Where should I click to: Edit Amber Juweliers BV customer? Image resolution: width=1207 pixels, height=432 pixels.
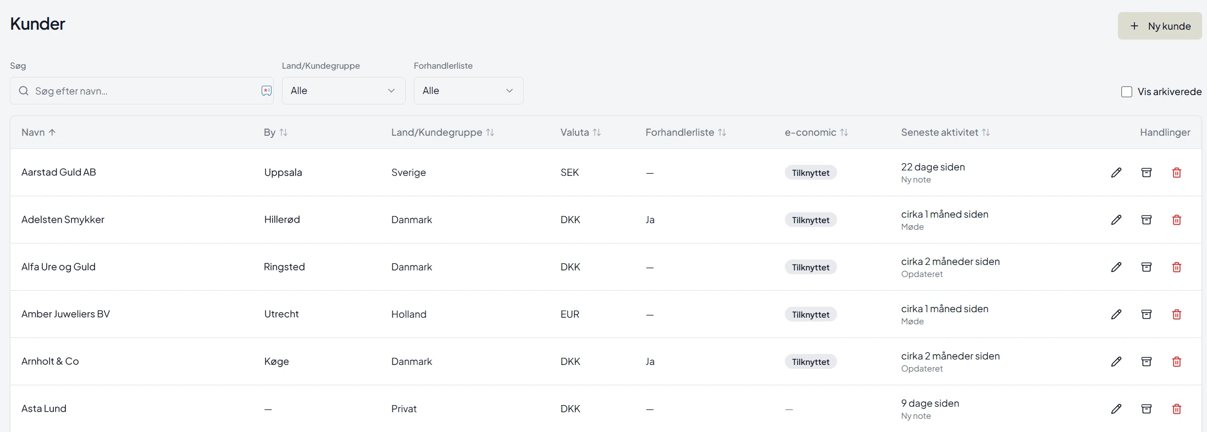[1116, 314]
